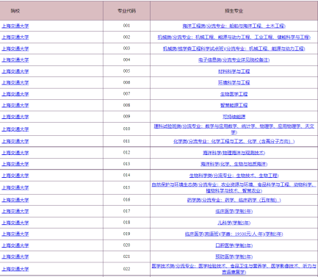Select the code cell 005

click(x=126, y=71)
